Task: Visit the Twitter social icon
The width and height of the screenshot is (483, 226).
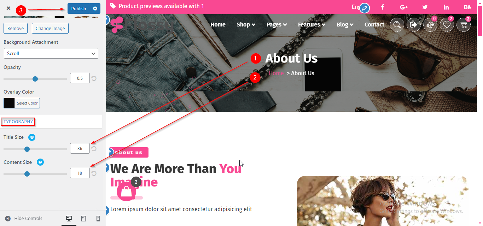Action: point(425,7)
